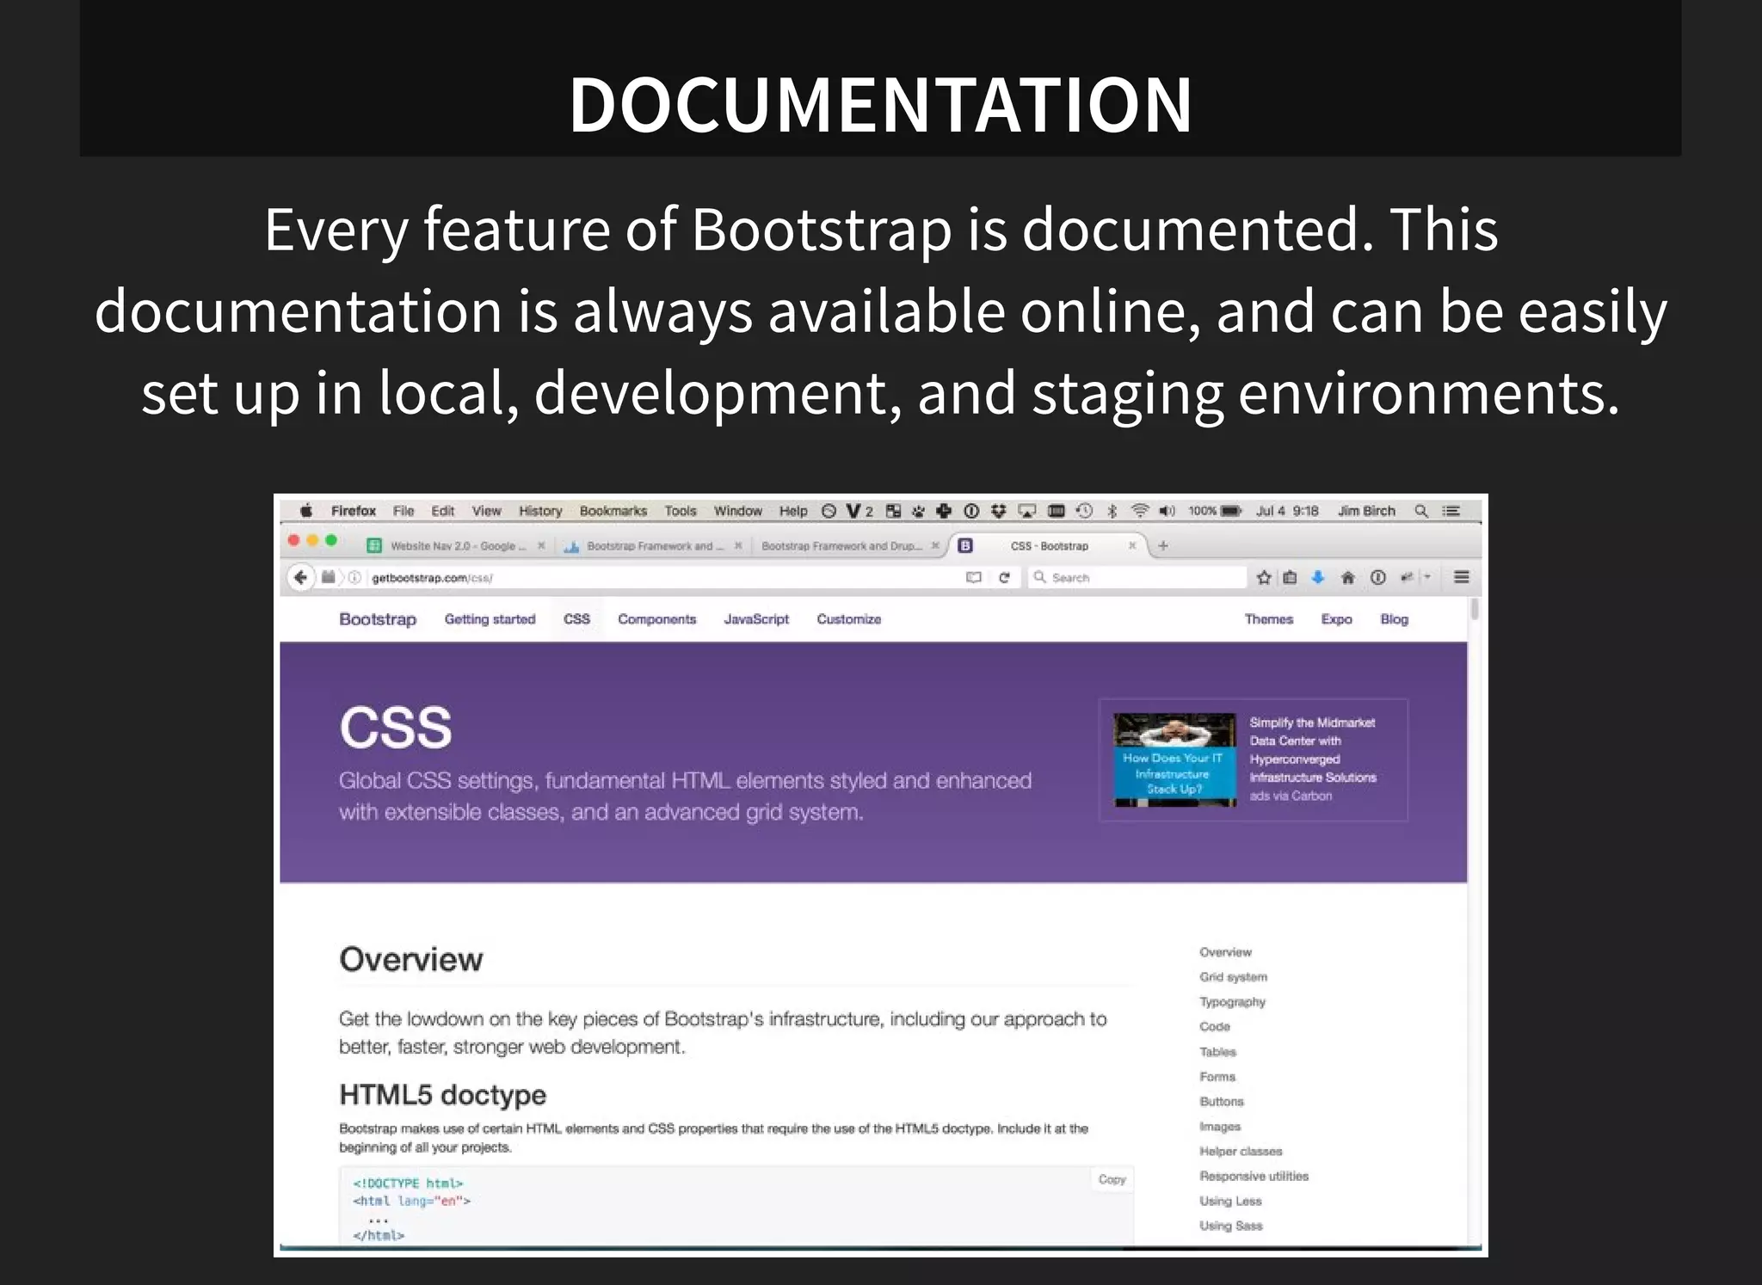Open Notification Center list icon
Image resolution: width=1762 pixels, height=1285 pixels.
coord(1451,511)
